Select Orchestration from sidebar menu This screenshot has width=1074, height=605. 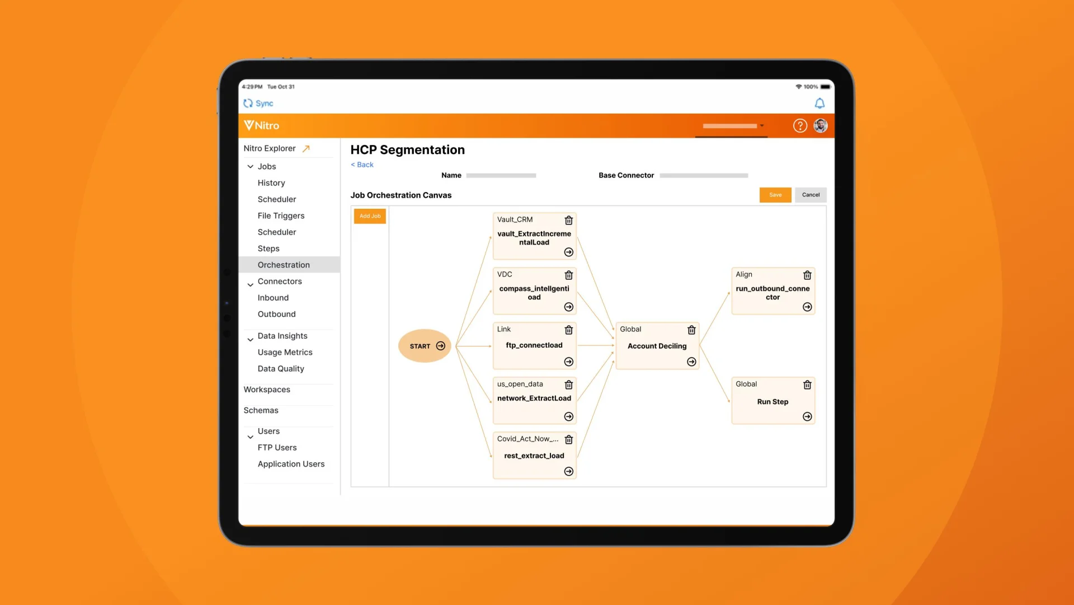283,264
